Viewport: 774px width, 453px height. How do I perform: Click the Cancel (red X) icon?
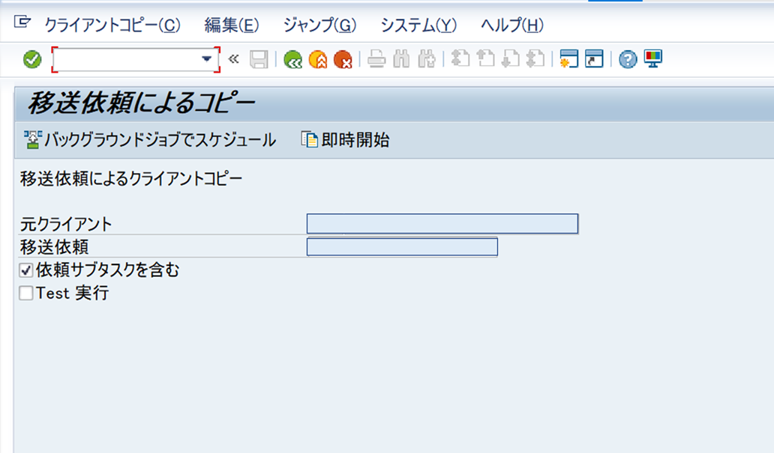[341, 58]
